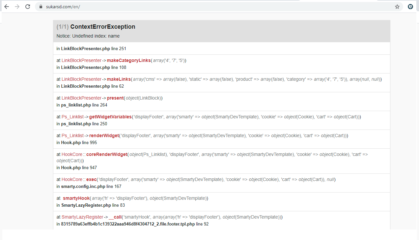419x240 pixels.
Task: Click the padlock site security icon
Action: 41,7
